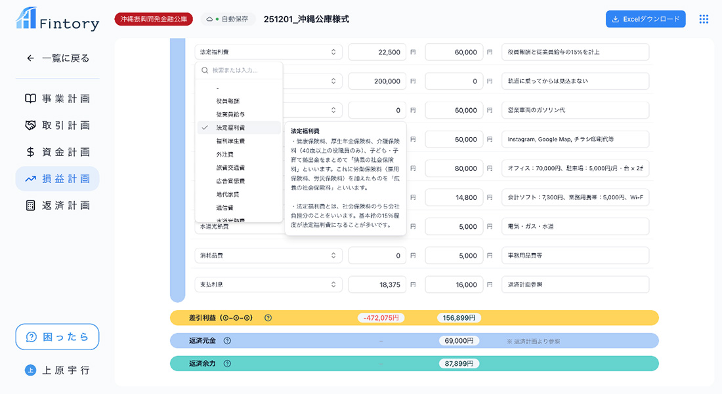Image resolution: width=722 pixels, height=394 pixels.
Task: Click the Excel ダウンロード button
Action: click(x=645, y=18)
